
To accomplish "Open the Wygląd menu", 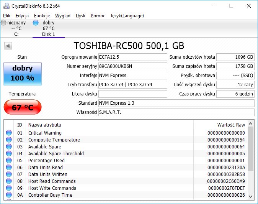I will pos(62,16).
